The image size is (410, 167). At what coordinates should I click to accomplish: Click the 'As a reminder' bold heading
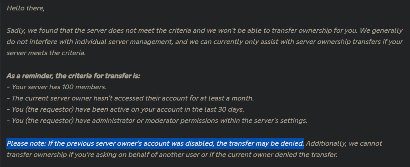pyautogui.click(x=74, y=76)
